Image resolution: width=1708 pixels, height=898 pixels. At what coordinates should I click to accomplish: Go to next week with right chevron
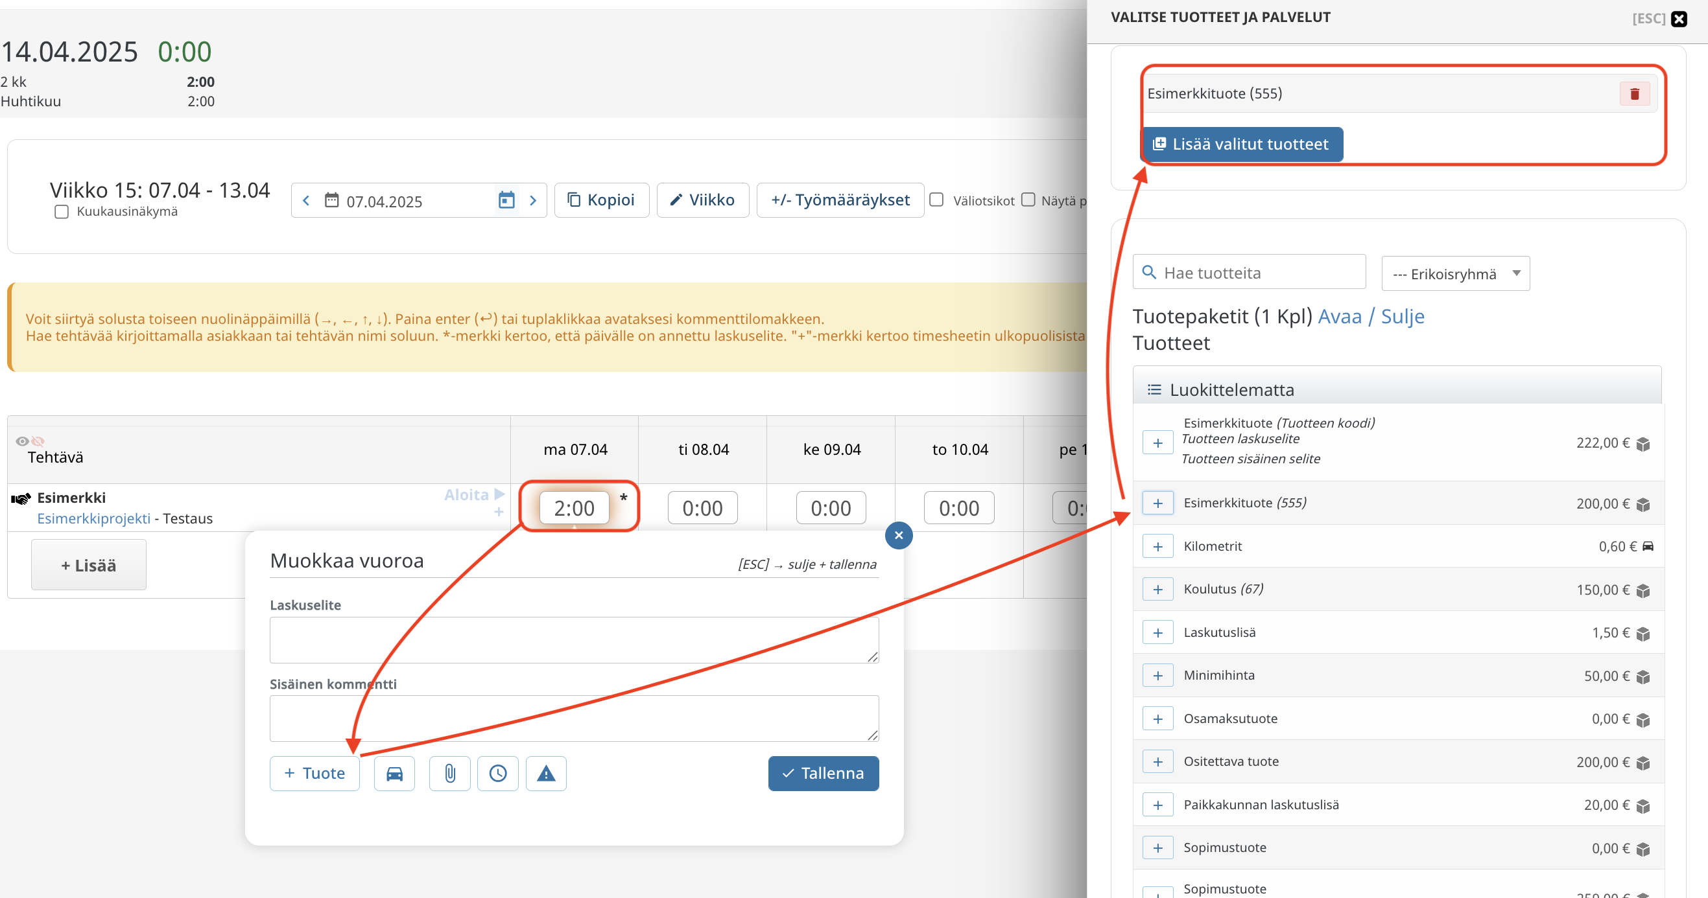[x=532, y=200]
